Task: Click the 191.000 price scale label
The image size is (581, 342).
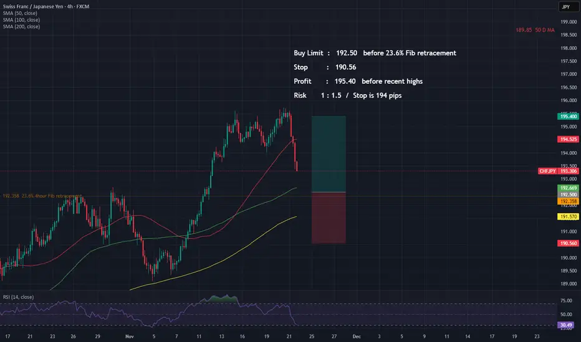Action: click(569, 232)
